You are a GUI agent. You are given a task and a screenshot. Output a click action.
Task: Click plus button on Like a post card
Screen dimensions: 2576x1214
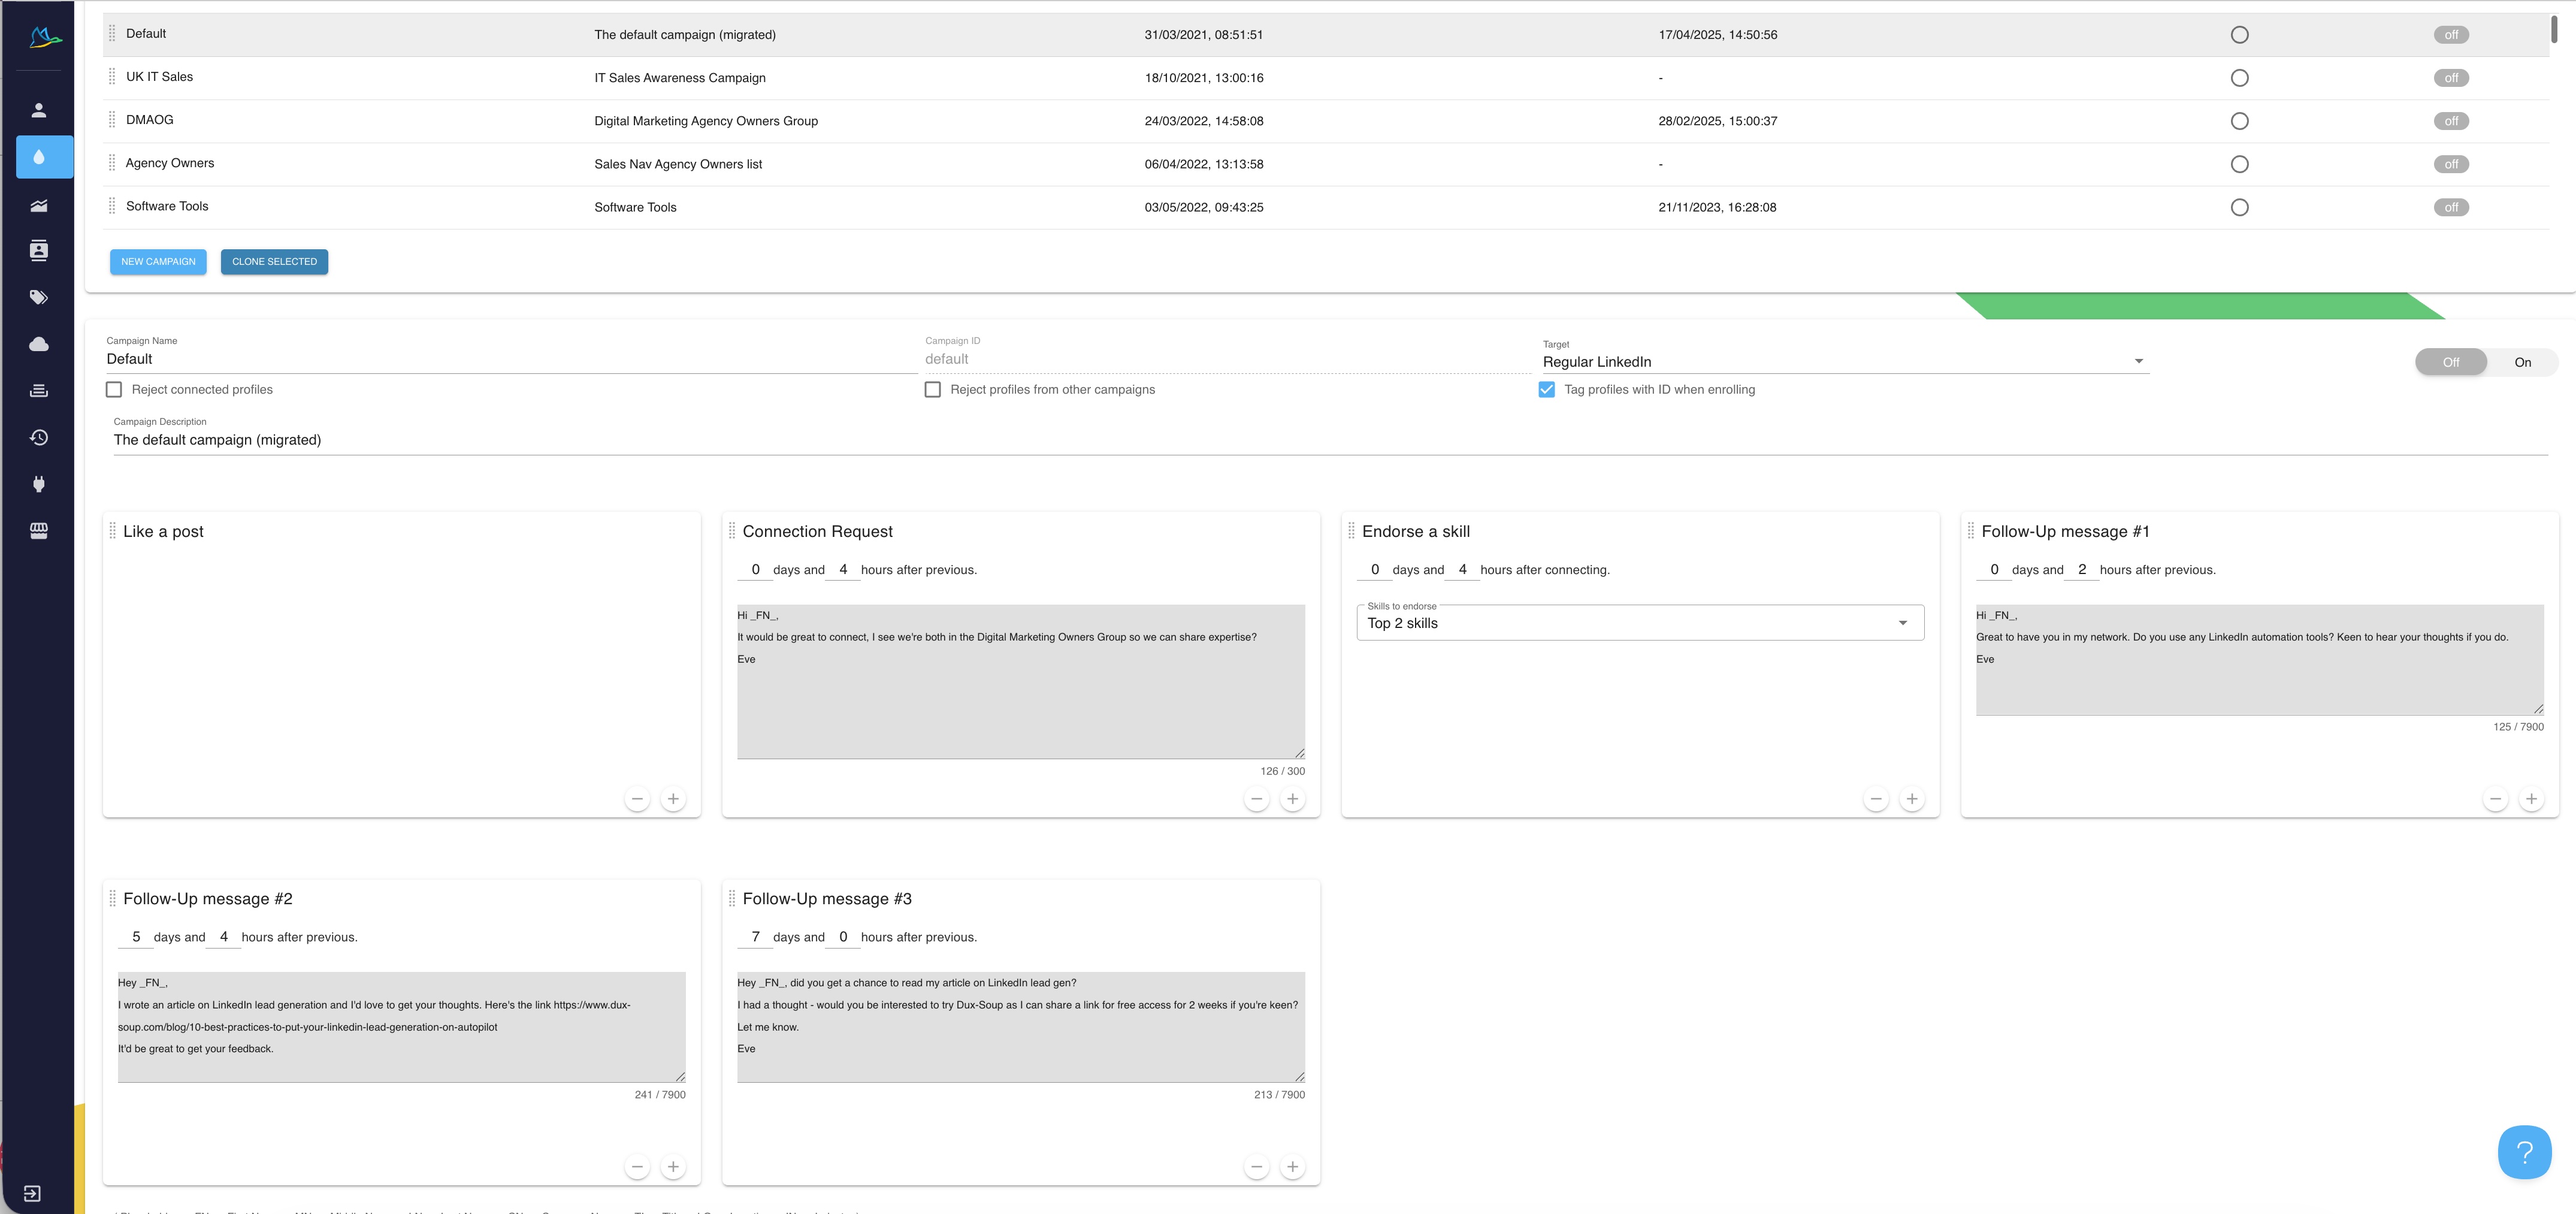(x=673, y=799)
